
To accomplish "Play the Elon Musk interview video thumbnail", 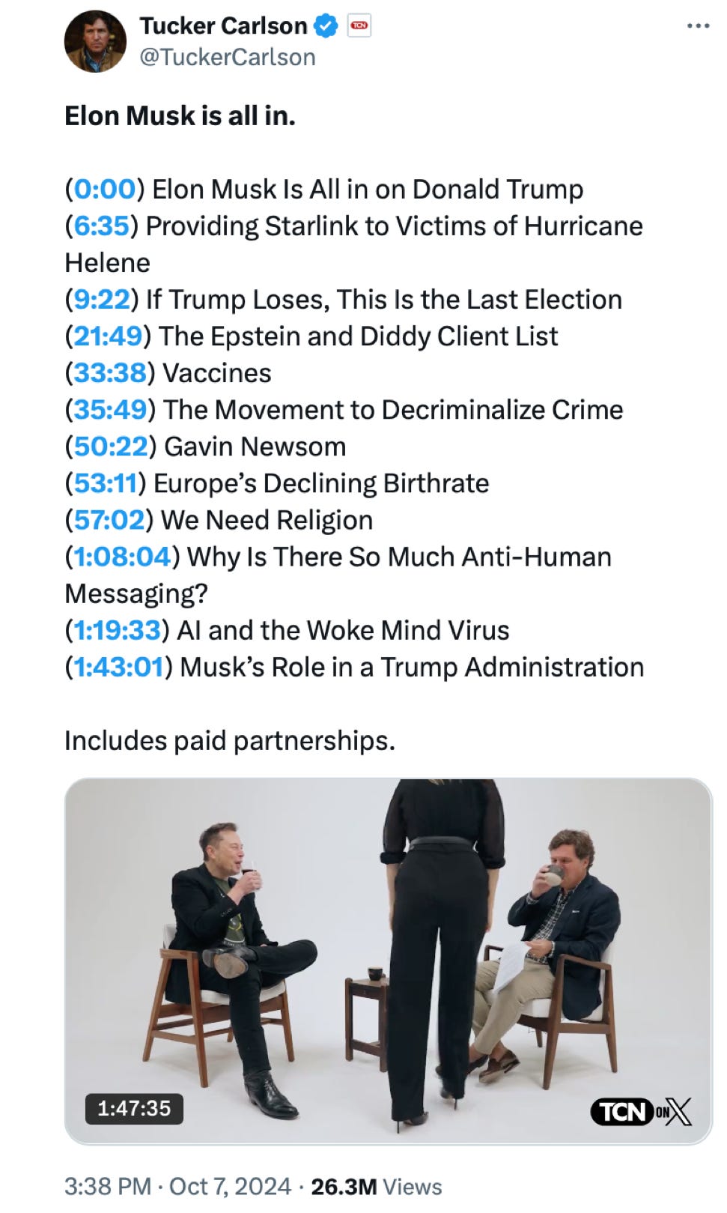I will (388, 961).
